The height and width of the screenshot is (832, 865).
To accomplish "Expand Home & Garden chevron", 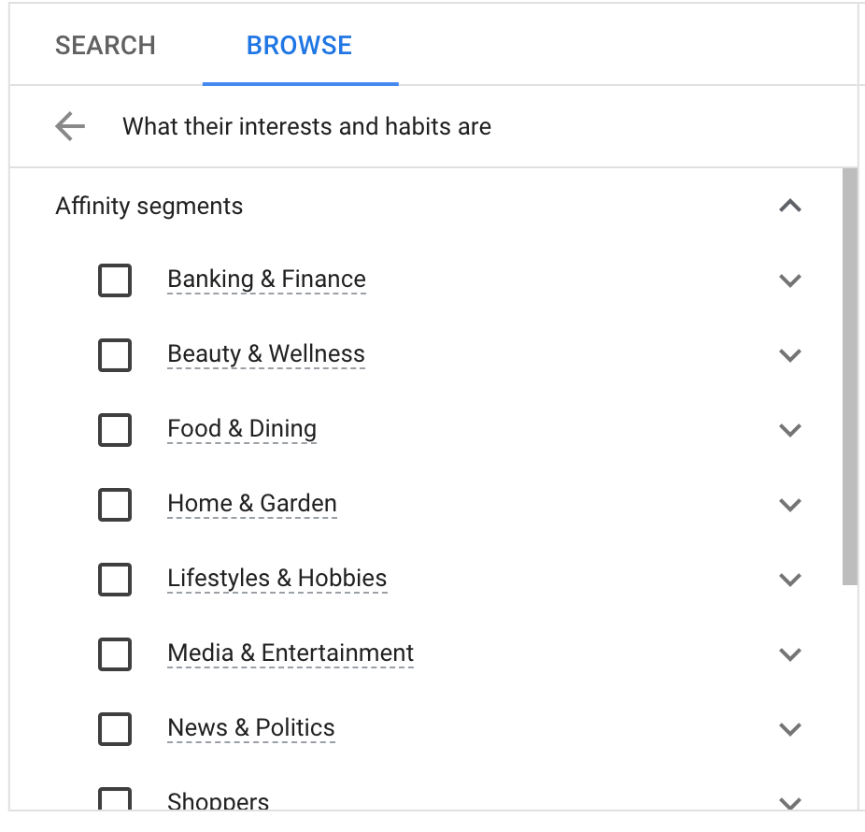I will coord(790,505).
